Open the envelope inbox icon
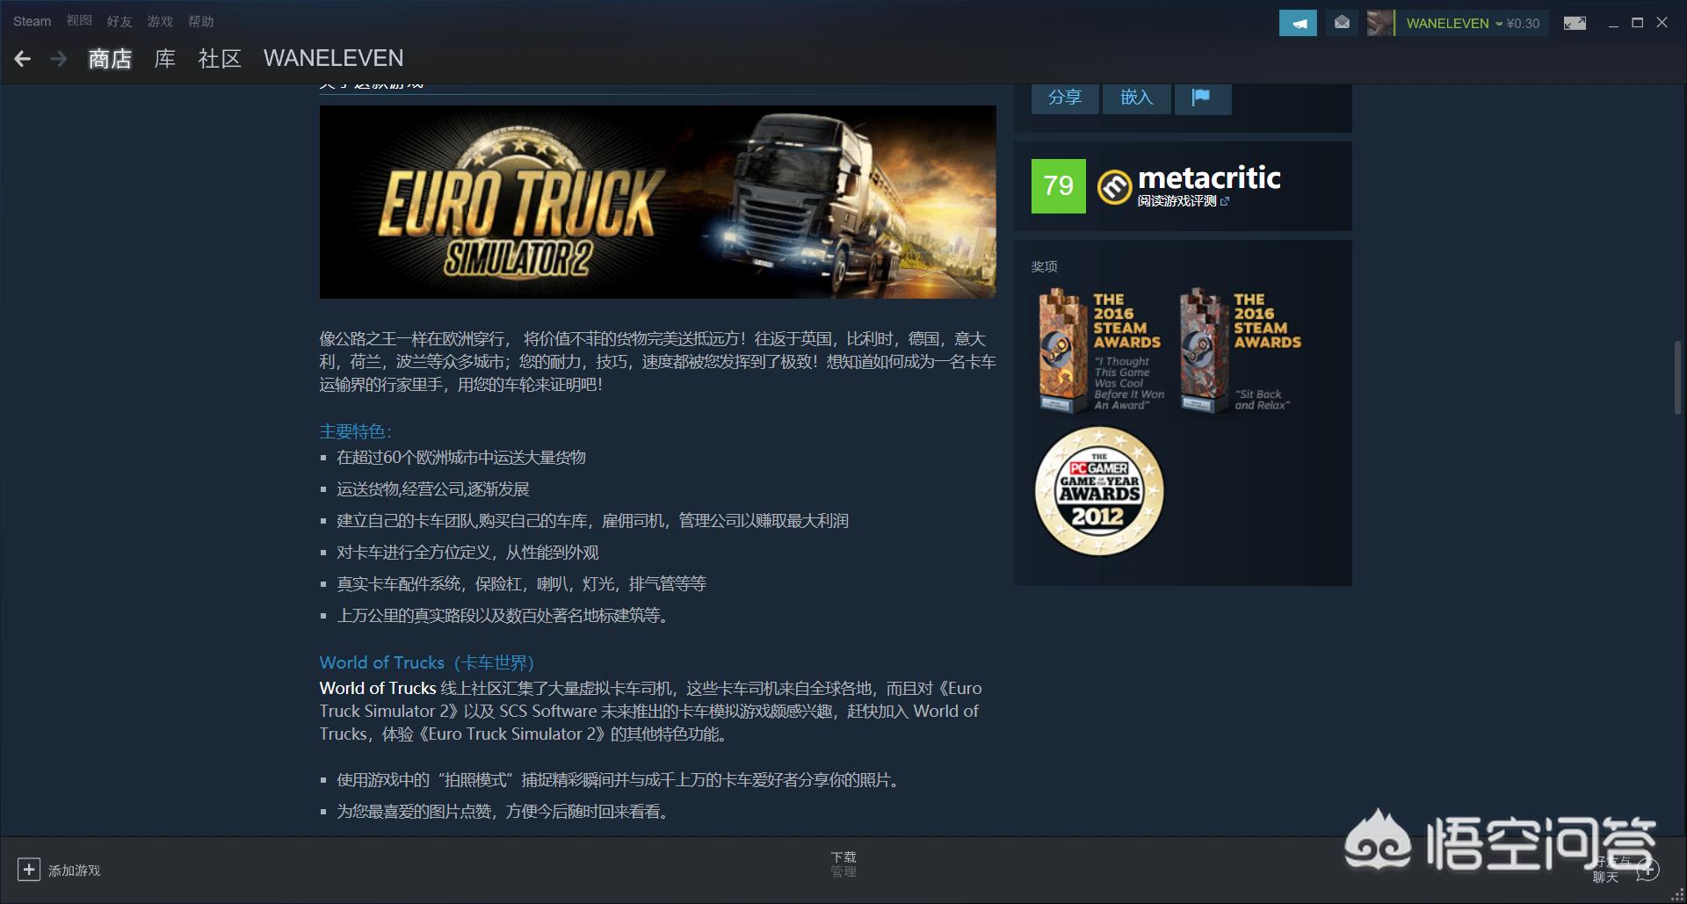This screenshot has height=904, width=1687. coord(1342,23)
